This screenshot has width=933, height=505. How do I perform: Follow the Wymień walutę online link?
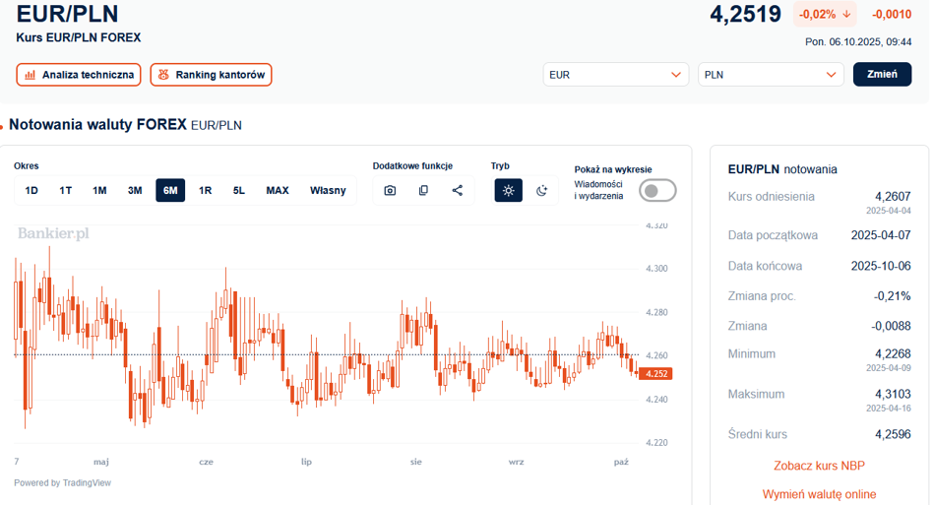[819, 494]
